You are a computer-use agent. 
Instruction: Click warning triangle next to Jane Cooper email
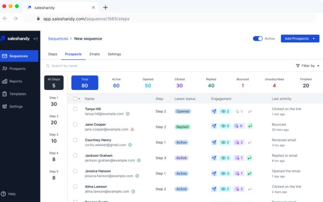(x=132, y=129)
